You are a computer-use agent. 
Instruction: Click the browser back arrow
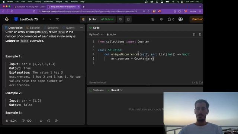point(3,12)
